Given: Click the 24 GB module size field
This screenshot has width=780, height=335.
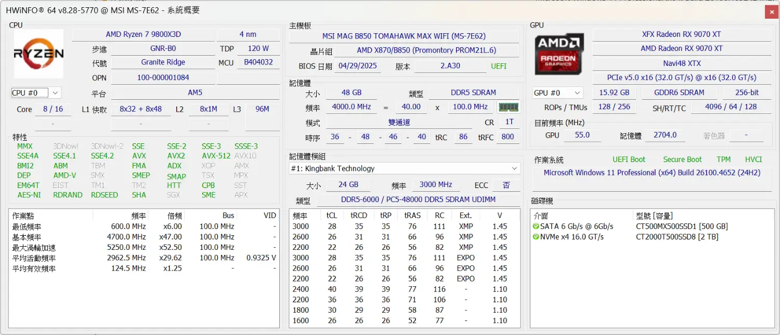Looking at the screenshot, I should 348,184.
